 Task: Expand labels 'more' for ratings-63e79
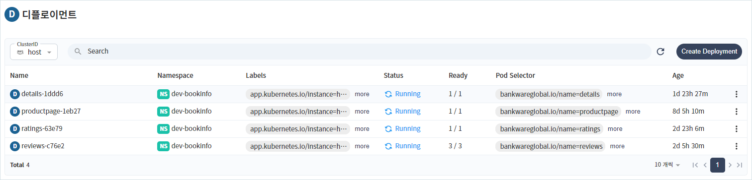(x=362, y=128)
